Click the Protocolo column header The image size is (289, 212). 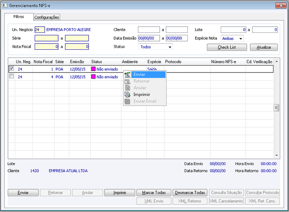tap(187, 62)
